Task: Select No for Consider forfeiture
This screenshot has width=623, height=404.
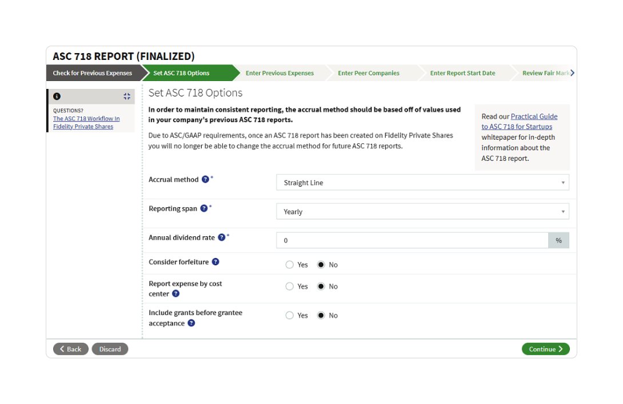Action: [x=321, y=265]
